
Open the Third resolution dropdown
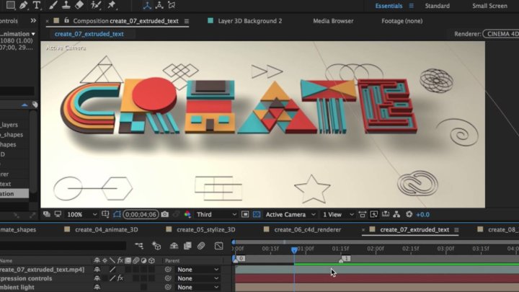click(215, 214)
